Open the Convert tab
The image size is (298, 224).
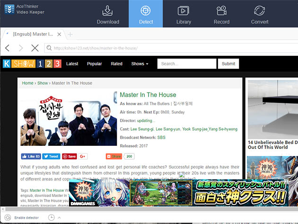pos(259,15)
